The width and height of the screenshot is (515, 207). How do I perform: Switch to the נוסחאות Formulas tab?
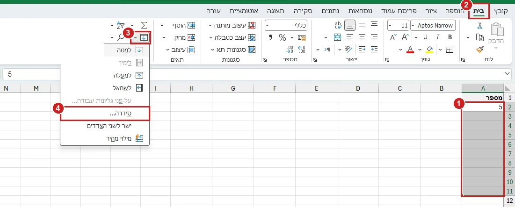(x=360, y=11)
